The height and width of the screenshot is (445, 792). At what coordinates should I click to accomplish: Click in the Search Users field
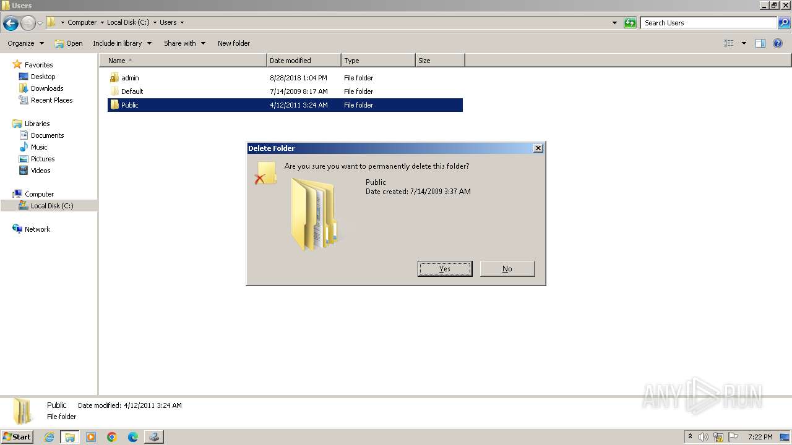pos(709,23)
